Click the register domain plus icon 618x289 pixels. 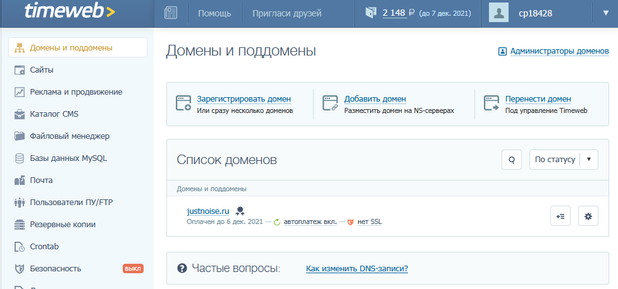point(183,103)
